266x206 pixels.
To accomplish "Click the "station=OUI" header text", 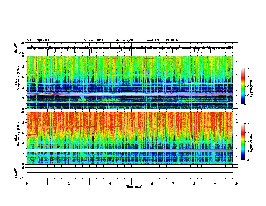I will click(124, 40).
